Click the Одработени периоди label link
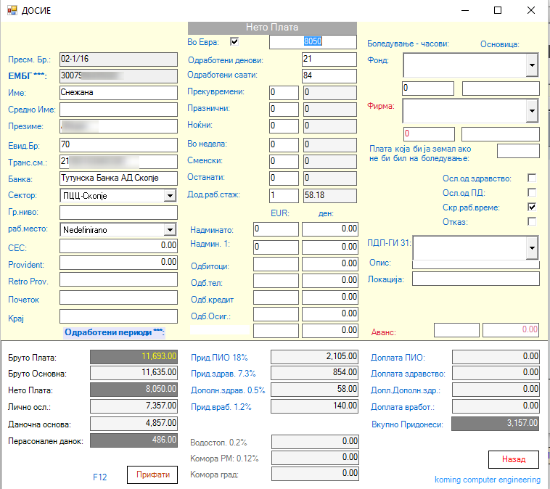This screenshot has width=550, height=489. 115,332
